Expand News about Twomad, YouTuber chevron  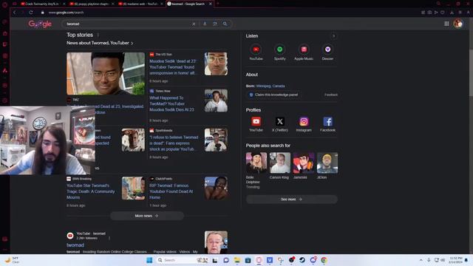pos(132,43)
